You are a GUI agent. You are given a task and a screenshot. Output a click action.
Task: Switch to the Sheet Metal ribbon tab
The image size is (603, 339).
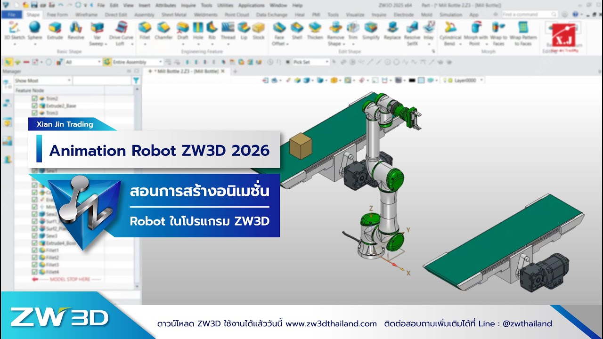[x=174, y=15]
